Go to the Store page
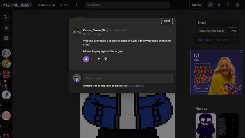The image size is (245, 138). [65, 5]
